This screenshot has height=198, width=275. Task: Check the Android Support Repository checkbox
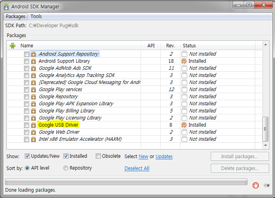(x=27, y=54)
